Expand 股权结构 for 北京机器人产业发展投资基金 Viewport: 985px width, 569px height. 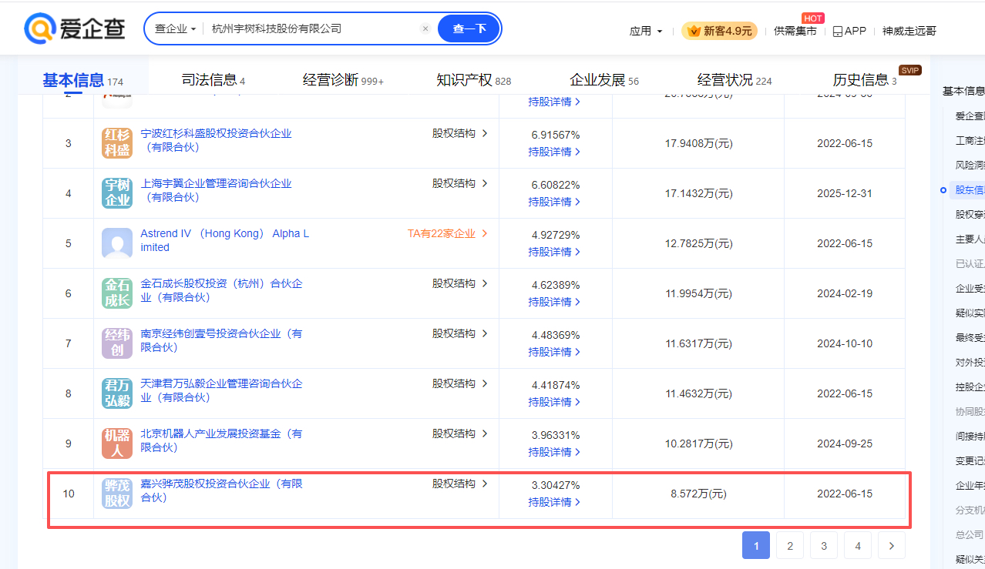459,433
